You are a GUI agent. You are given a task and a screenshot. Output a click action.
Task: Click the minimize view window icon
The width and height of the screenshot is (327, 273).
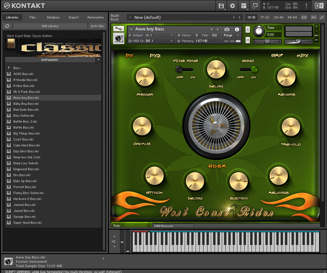(255, 6)
